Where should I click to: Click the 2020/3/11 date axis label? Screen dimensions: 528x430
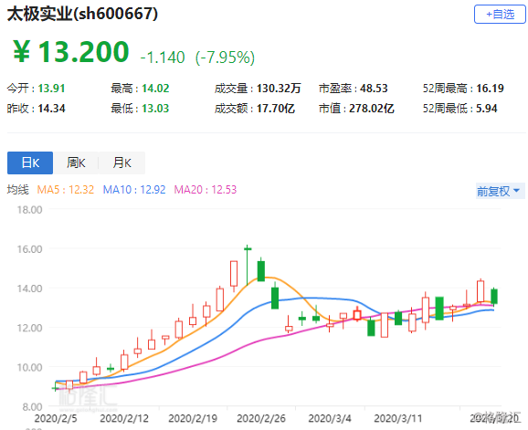tap(398, 418)
